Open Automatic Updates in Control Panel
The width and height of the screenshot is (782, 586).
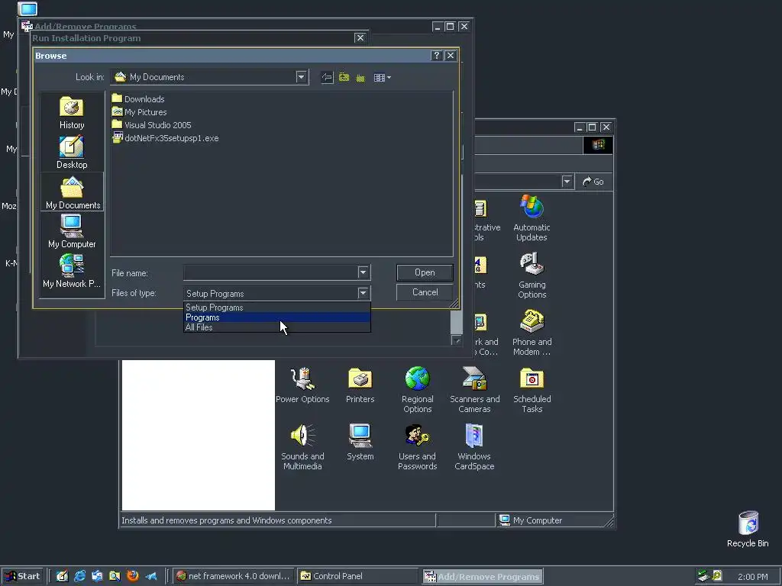click(x=532, y=218)
